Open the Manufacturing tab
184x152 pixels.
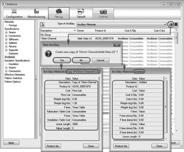click(36, 13)
